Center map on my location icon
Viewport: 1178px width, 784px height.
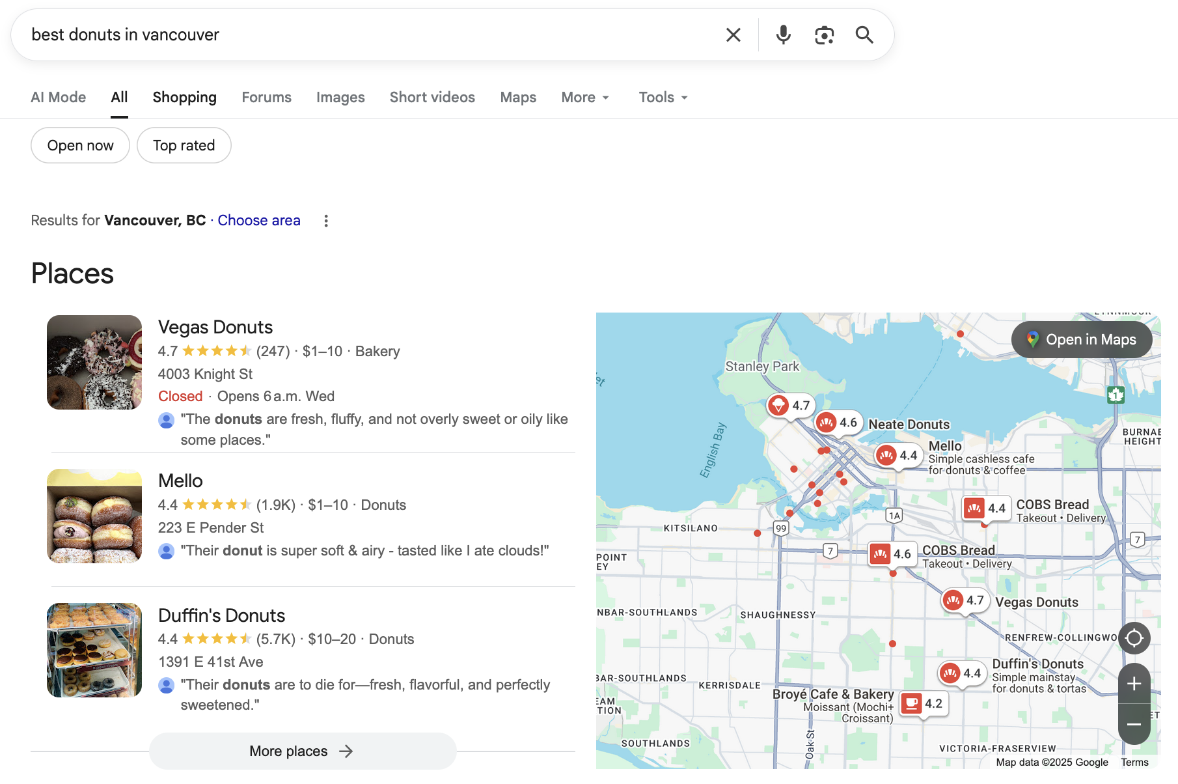[x=1134, y=638]
